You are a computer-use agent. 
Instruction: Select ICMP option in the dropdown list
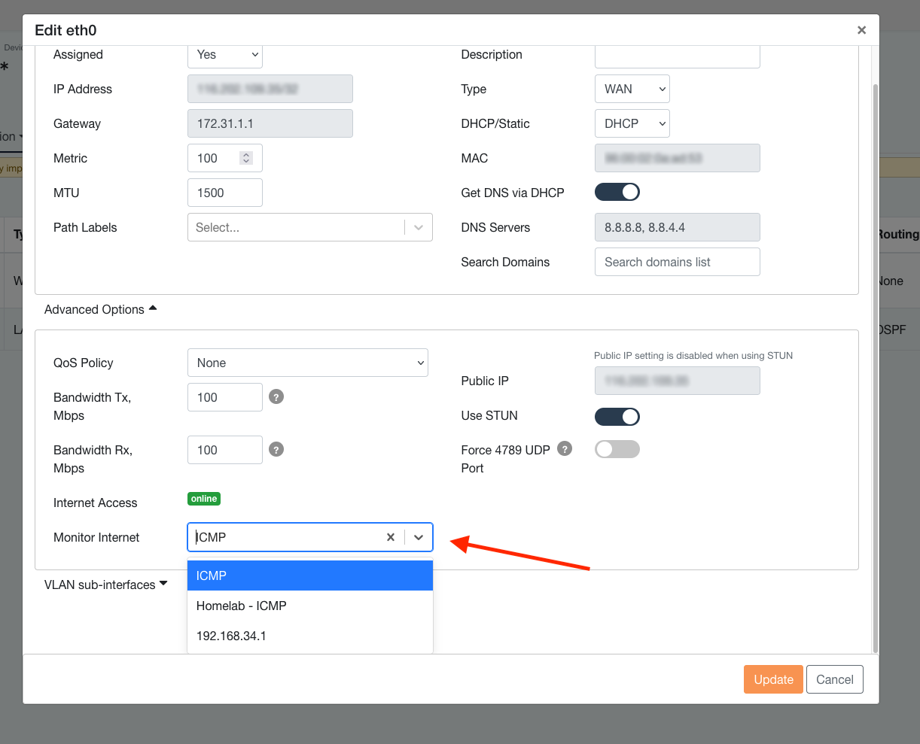(309, 575)
